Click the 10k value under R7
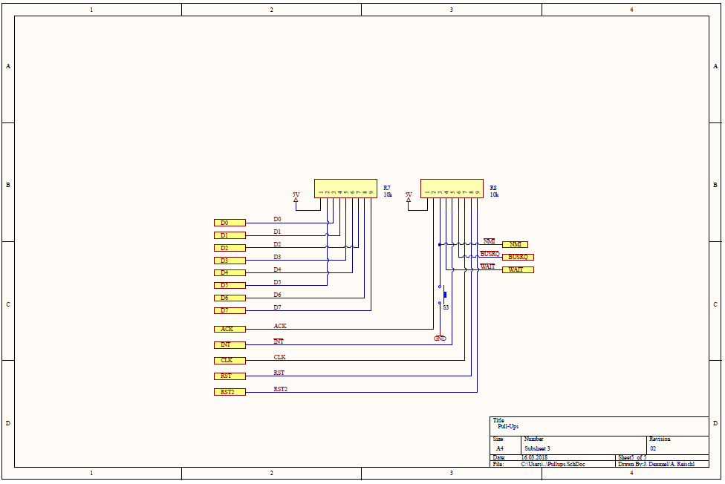Image resolution: width=725 pixels, height=484 pixels. pos(388,194)
